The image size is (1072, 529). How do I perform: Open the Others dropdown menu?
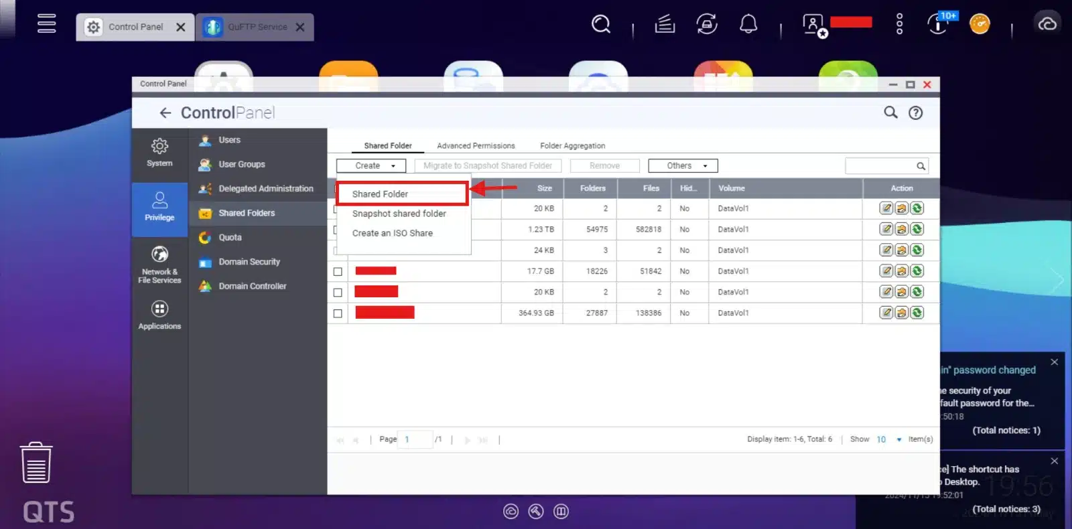683,166
